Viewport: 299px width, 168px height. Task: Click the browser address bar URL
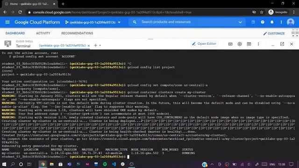(112, 12)
